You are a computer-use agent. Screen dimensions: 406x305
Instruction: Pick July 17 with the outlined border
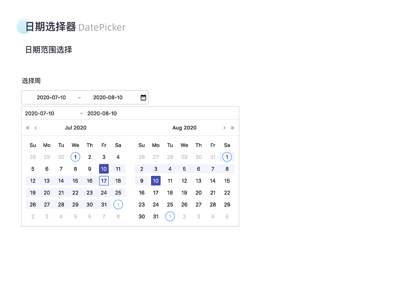point(104,181)
